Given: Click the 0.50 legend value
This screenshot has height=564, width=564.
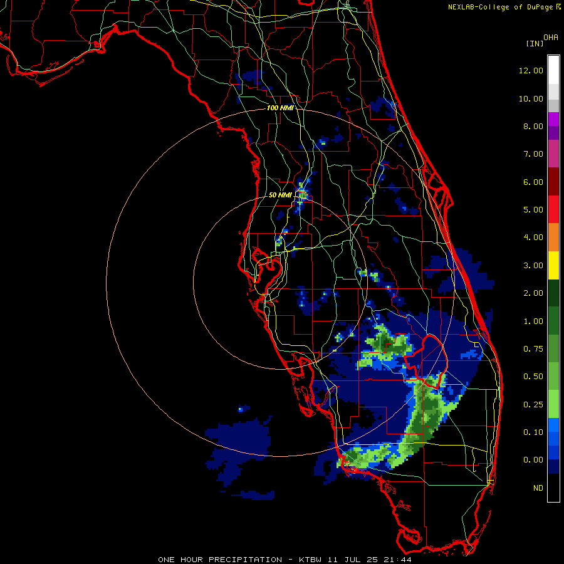Looking at the screenshot, I should [533, 377].
